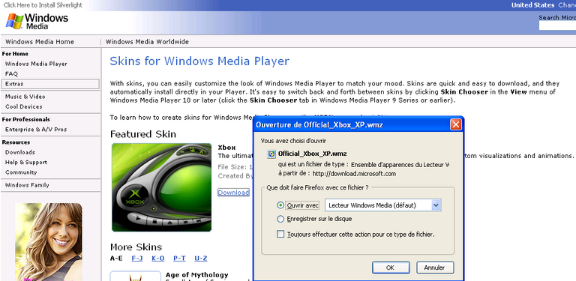Click the Age of Mythology skin thumbnail
Image resolution: width=576 pixels, height=281 pixels.
[x=136, y=277]
